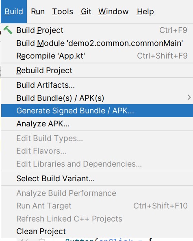Open the Help menu
Screen dimensions: 193x241
point(145,11)
